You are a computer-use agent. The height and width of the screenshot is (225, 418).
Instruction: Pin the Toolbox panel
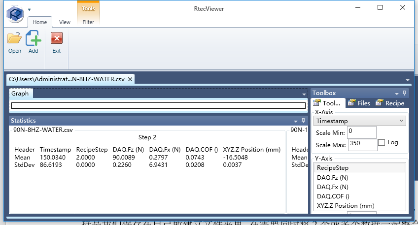click(405, 93)
